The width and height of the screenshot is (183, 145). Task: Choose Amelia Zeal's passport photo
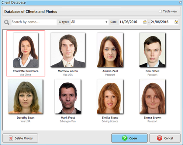pyautogui.click(x=110, y=50)
